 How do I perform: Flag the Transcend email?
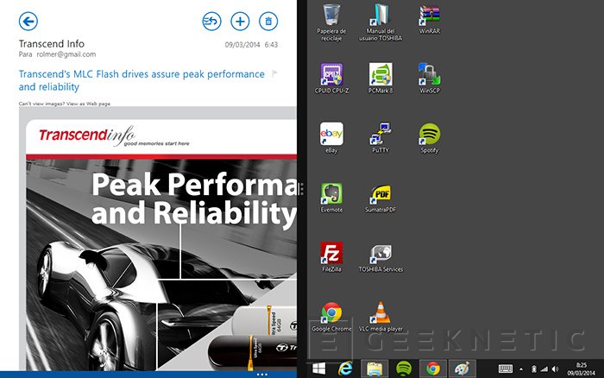point(274,73)
